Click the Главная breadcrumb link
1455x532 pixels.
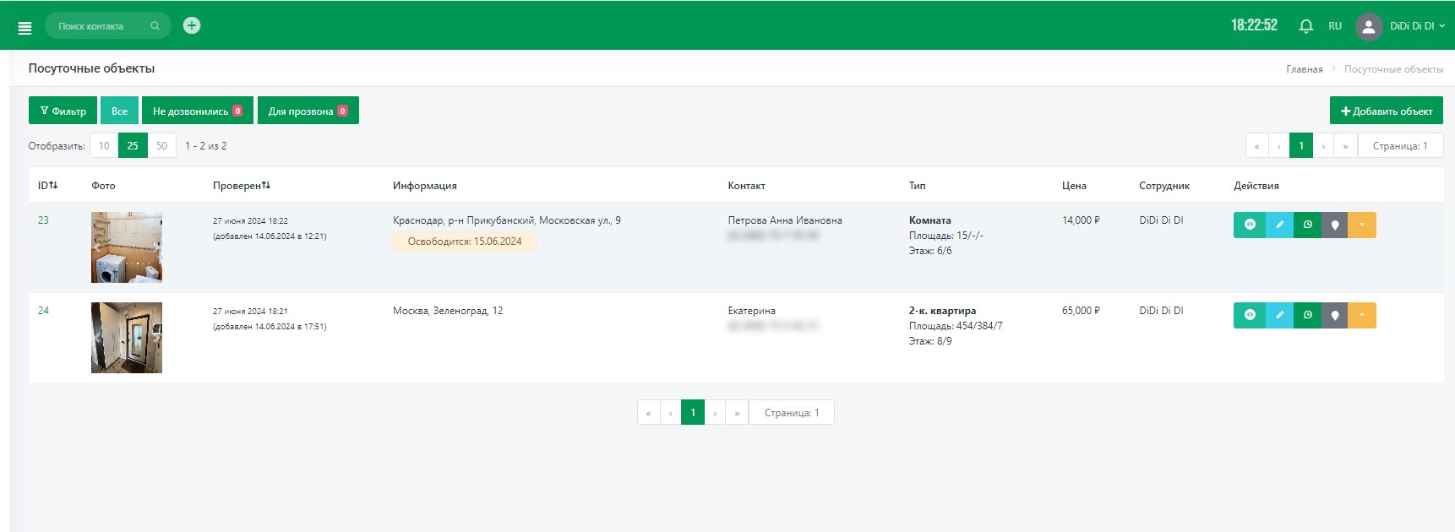pyautogui.click(x=1304, y=69)
